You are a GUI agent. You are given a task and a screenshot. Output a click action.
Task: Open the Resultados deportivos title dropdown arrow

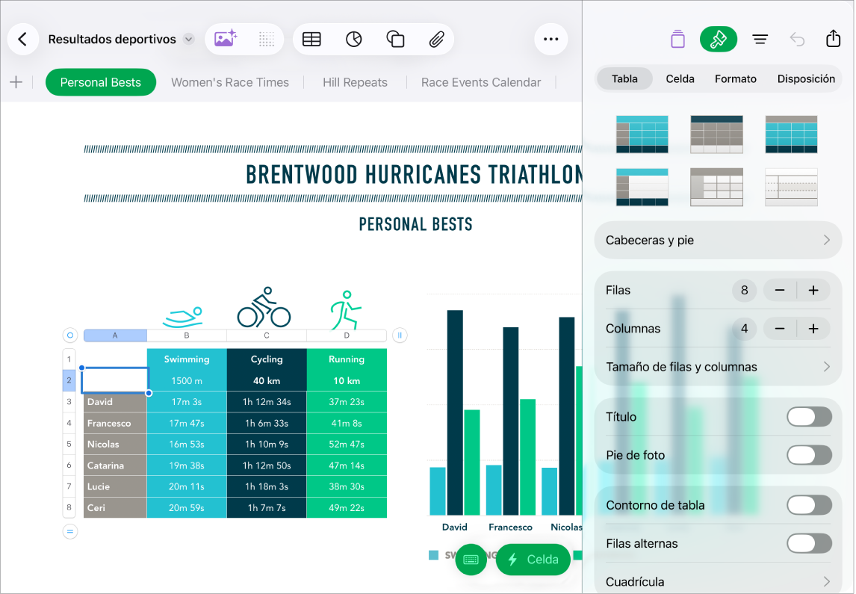188,40
